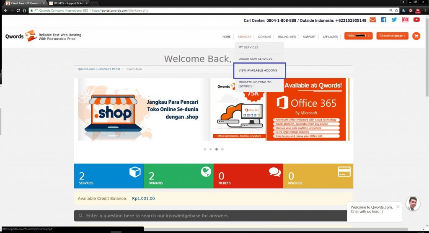Choose Order New Services from menu
429x233 pixels.
255,59
